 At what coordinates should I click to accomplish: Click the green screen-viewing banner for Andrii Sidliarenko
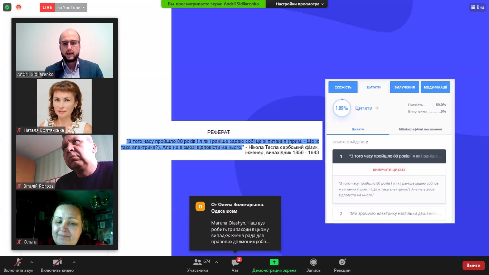click(213, 4)
